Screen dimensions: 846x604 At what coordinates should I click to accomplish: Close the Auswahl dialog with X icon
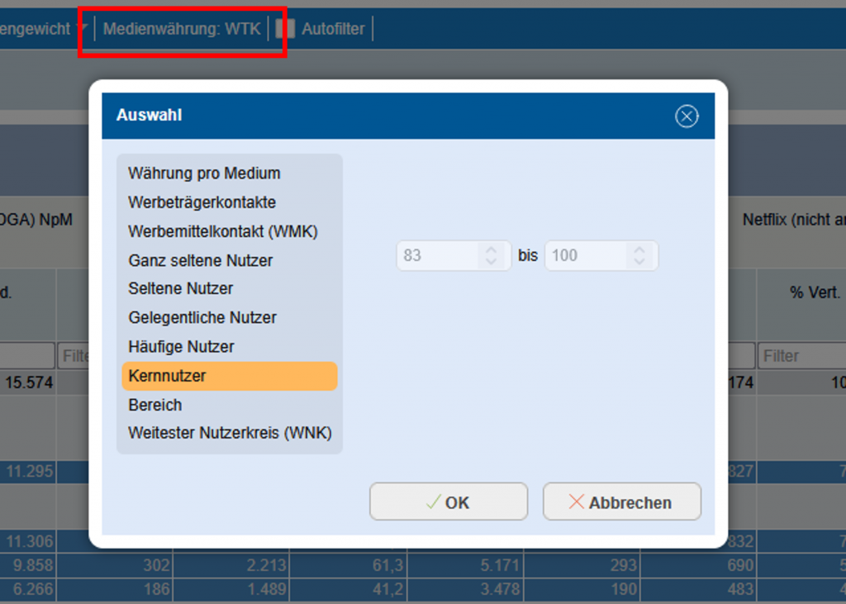pos(687,117)
